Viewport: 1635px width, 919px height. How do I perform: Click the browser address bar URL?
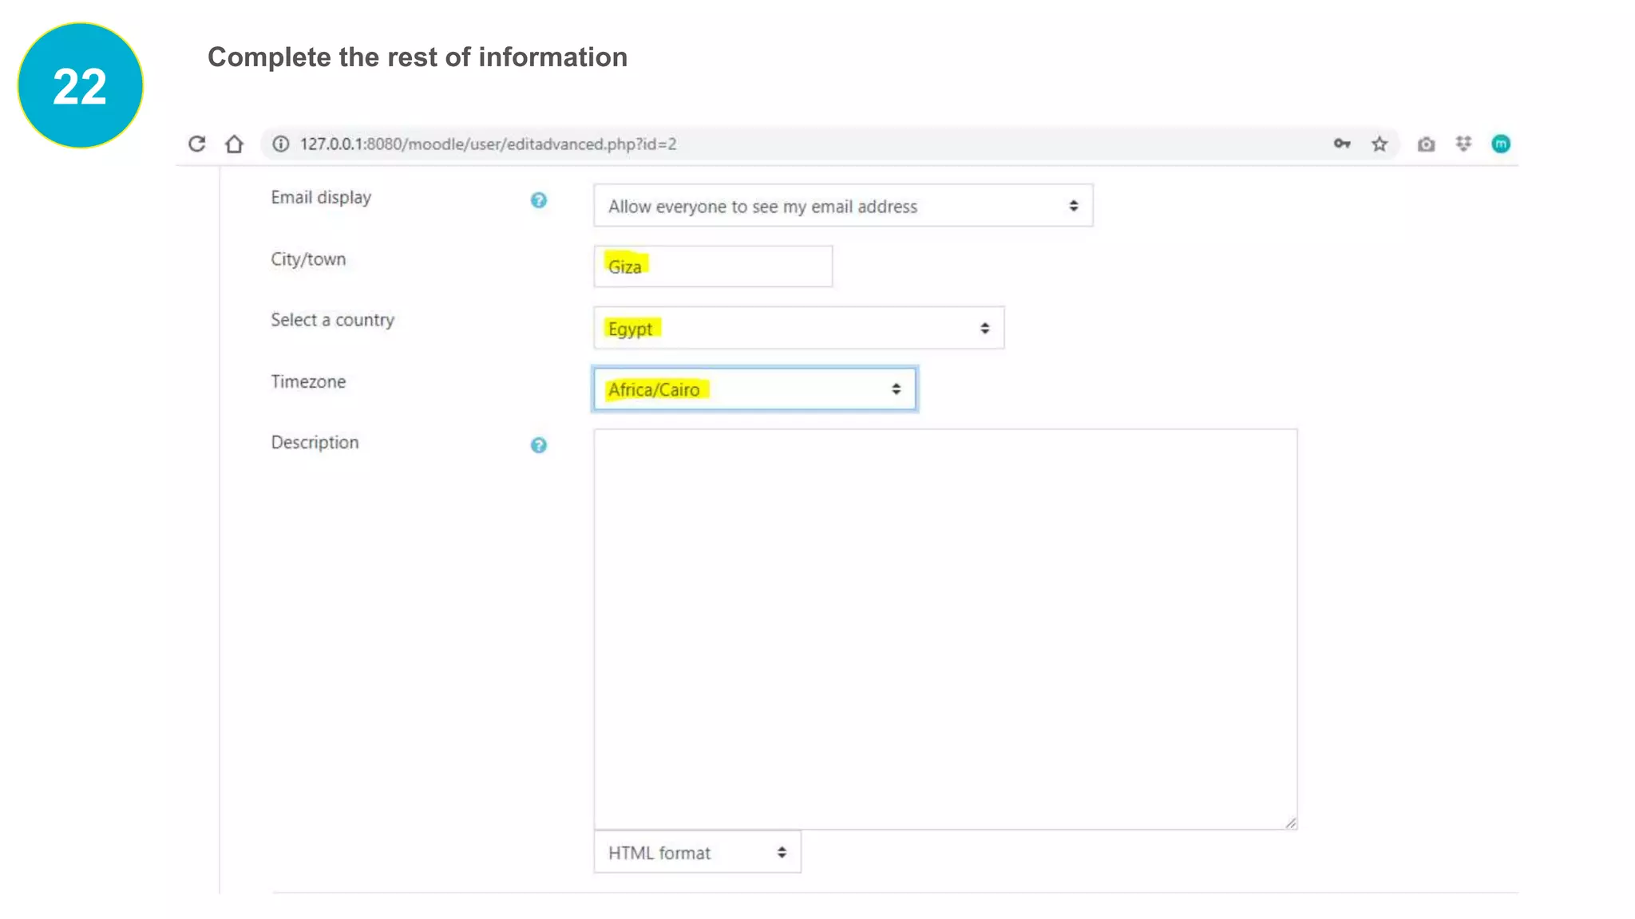[x=488, y=144]
